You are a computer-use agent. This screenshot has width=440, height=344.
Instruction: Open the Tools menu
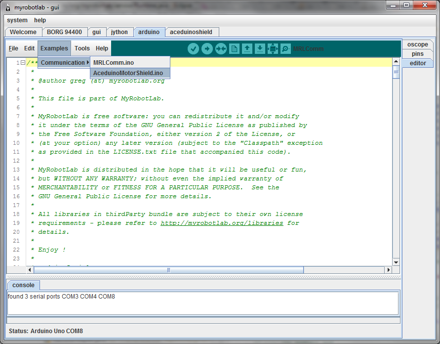point(82,48)
